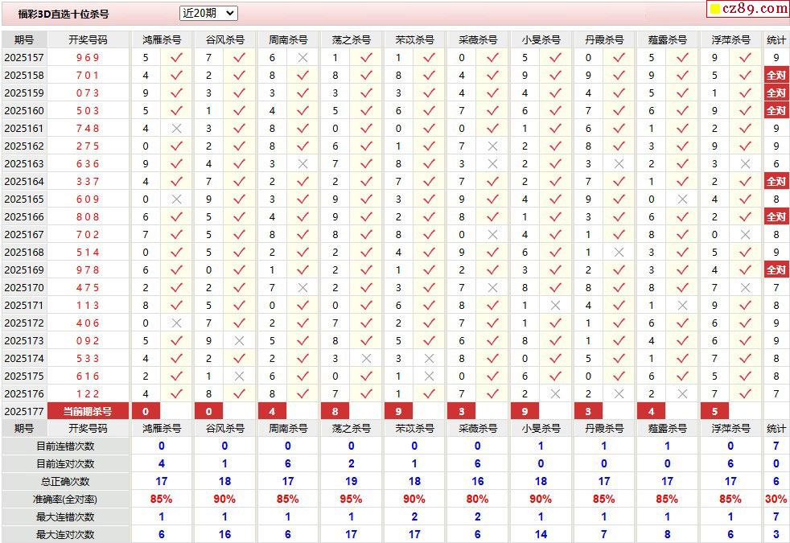The image size is (790, 543).
Task: Click X mark for 丹霞杀号 in row 2025168
Action: pos(619,253)
